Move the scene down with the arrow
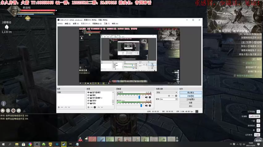263x147 pixels. click(x=69, y=107)
